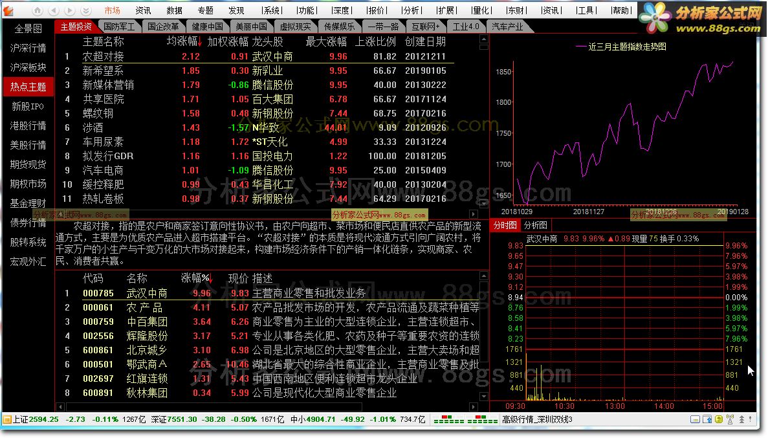Switch to the 健康中国 tab

207,27
